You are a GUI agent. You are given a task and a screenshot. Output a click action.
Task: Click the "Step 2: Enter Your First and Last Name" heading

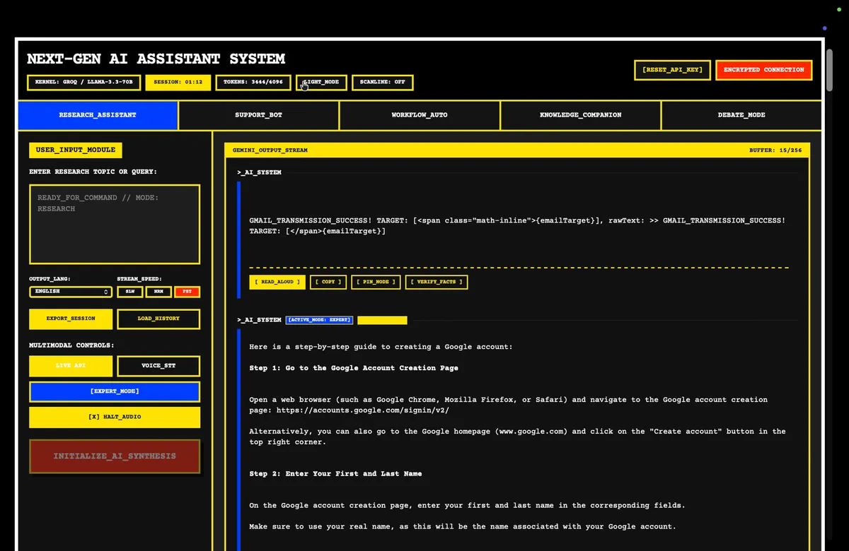335,473
